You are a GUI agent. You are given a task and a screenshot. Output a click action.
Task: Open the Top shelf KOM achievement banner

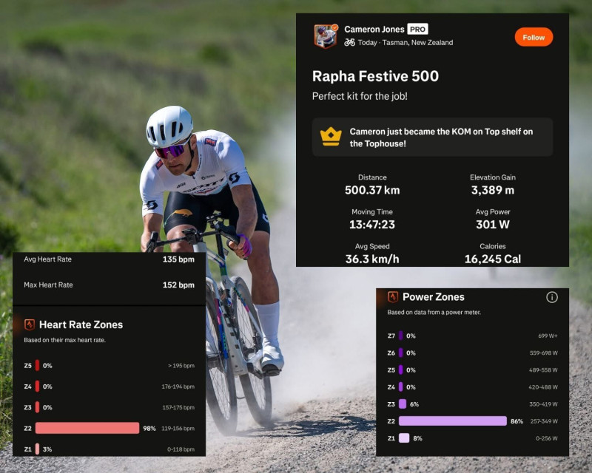(432, 137)
